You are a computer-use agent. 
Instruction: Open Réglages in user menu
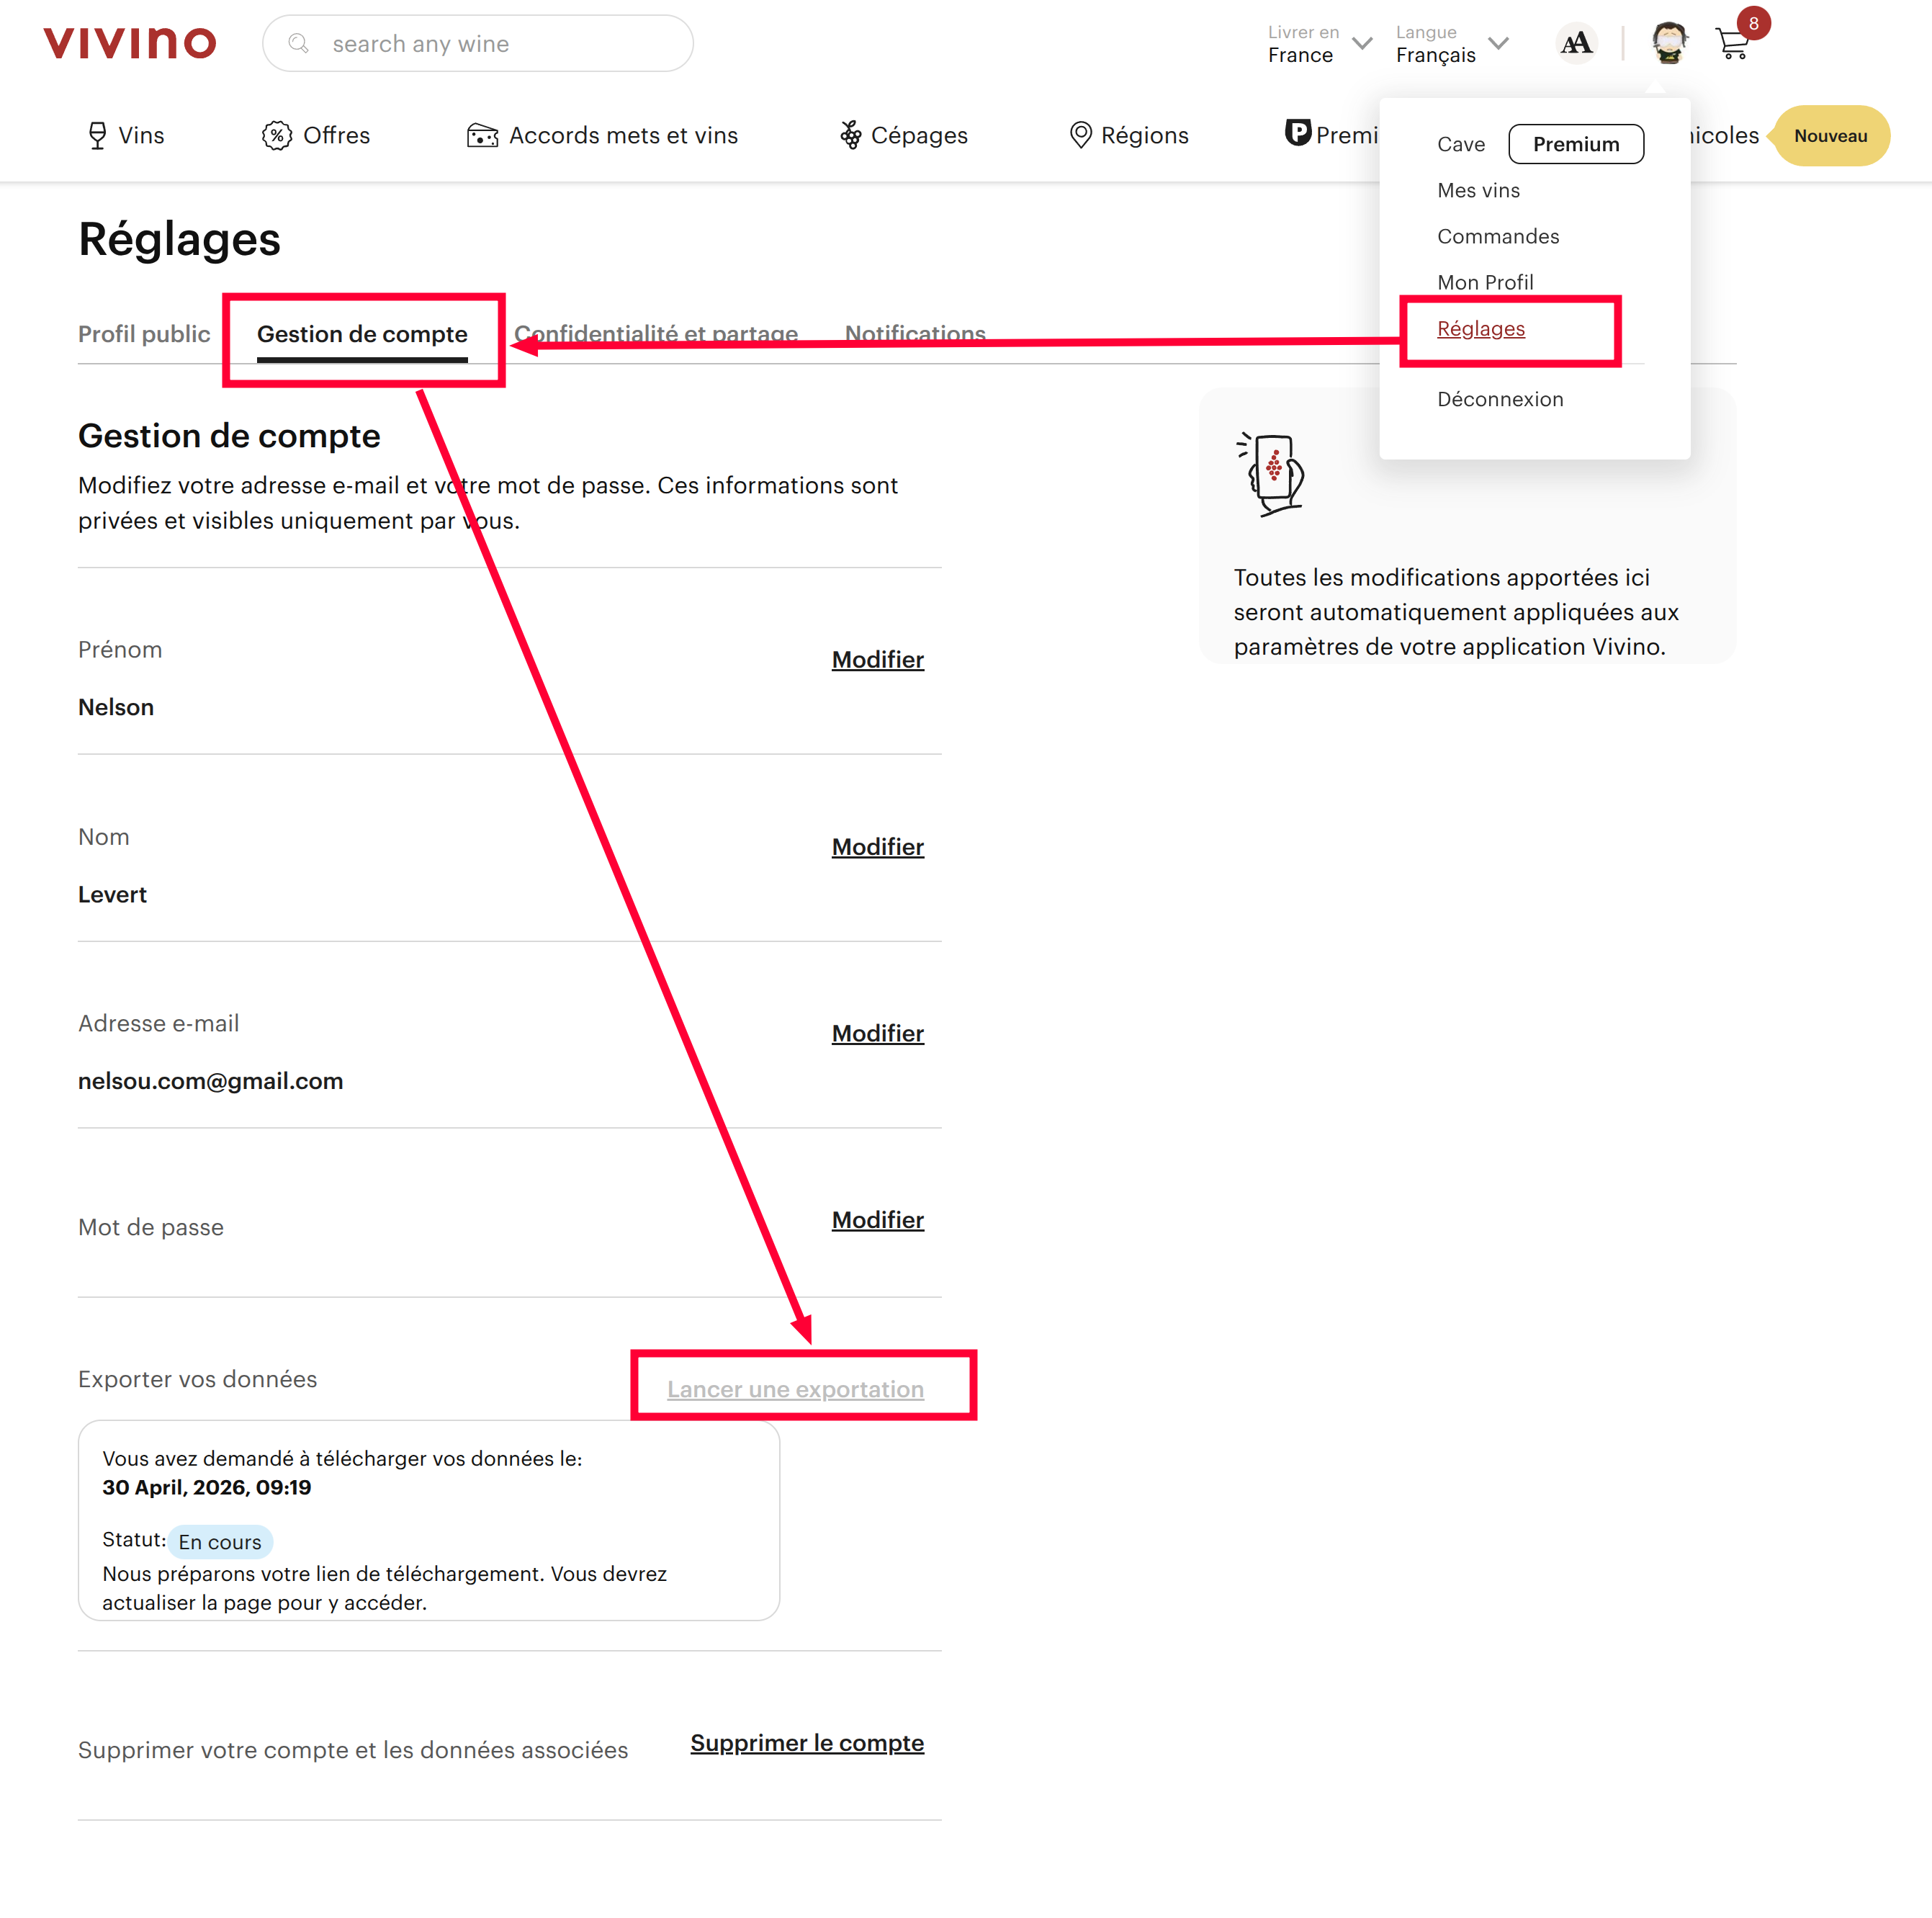1480,329
